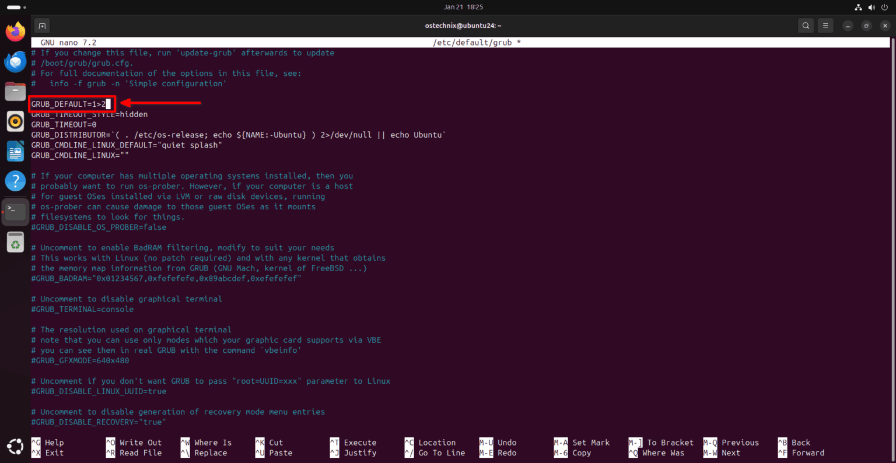The image size is (896, 463).
Task: Open a new terminal tab
Action: (41, 26)
